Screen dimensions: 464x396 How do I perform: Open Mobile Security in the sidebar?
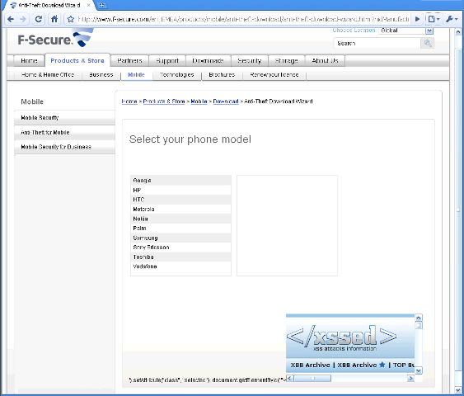[64, 118]
